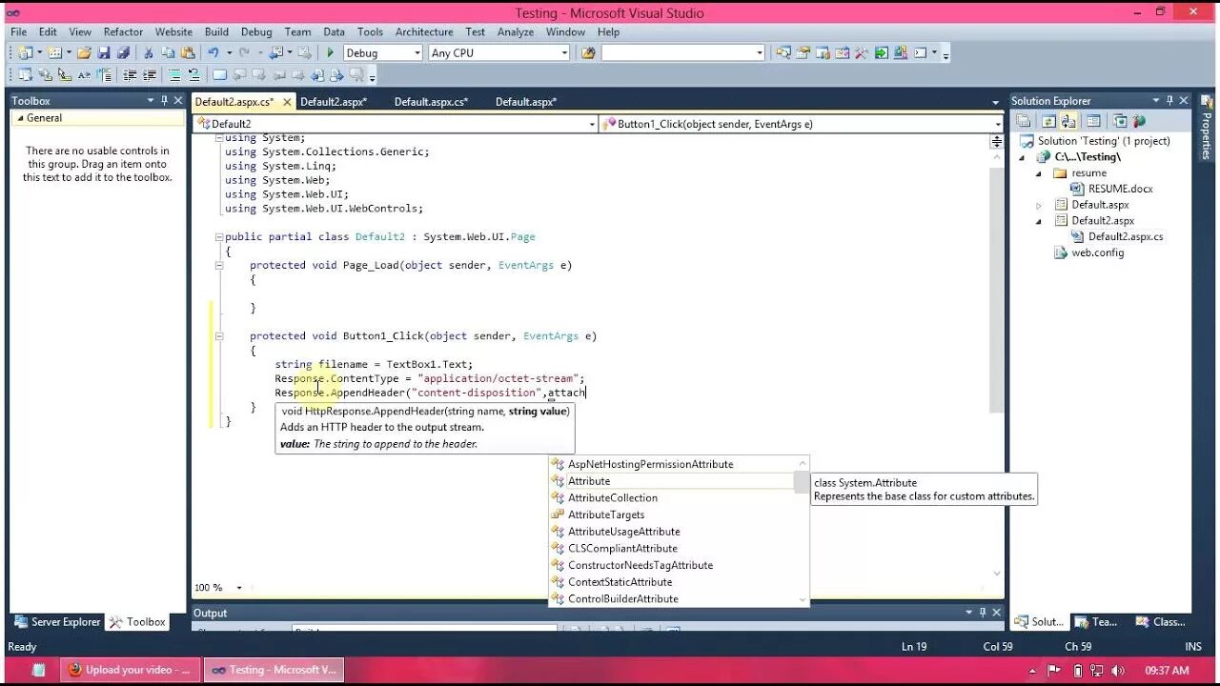Viewport: 1220px width, 686px height.
Task: Click the Navigate Backward icon
Action: tap(275, 53)
